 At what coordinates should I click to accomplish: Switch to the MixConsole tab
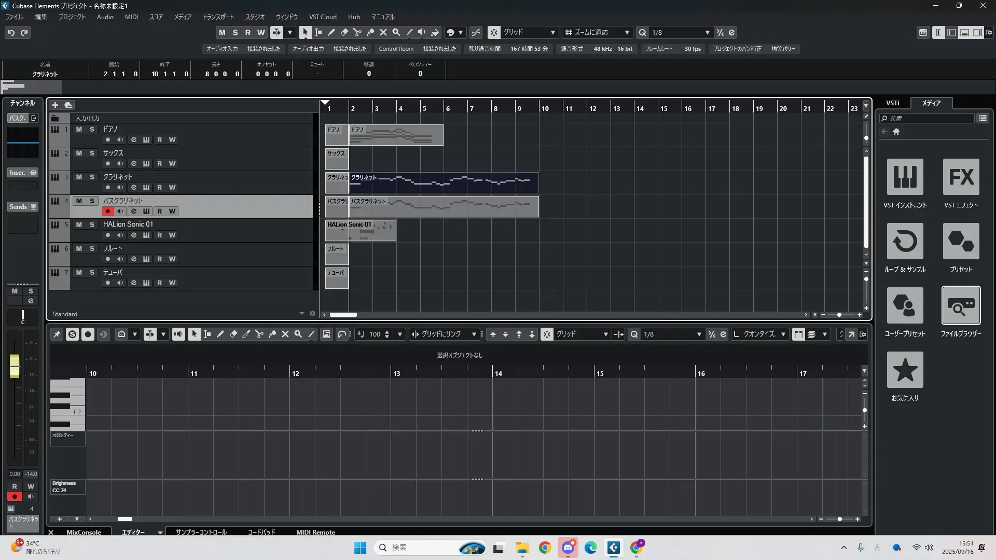[84, 532]
